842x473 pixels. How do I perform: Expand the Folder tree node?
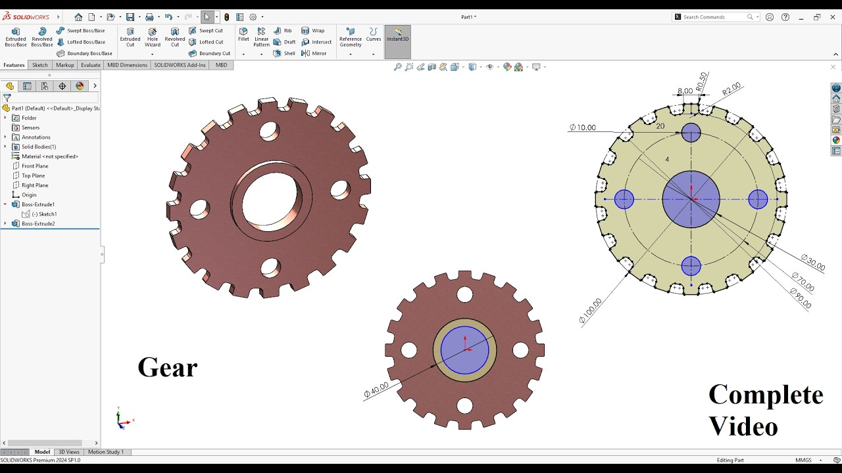5,118
